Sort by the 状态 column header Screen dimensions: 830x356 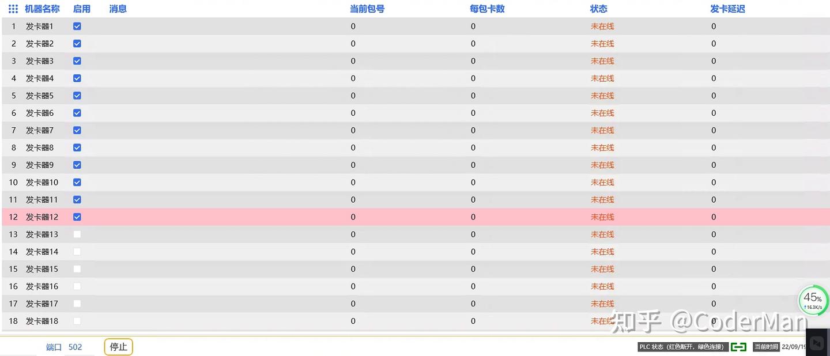(598, 9)
